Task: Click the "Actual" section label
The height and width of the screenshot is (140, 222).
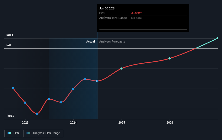Action: (x=91, y=41)
